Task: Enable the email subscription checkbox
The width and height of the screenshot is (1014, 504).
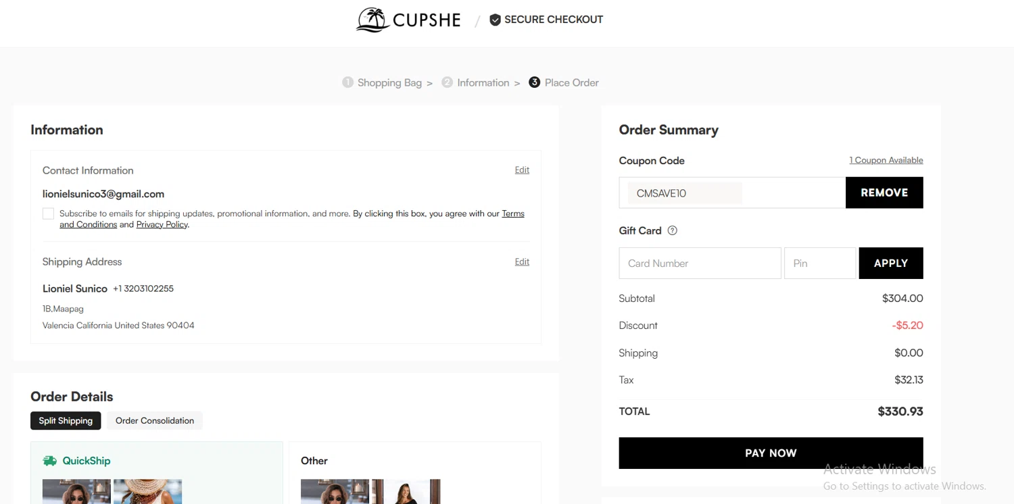Action: click(48, 213)
